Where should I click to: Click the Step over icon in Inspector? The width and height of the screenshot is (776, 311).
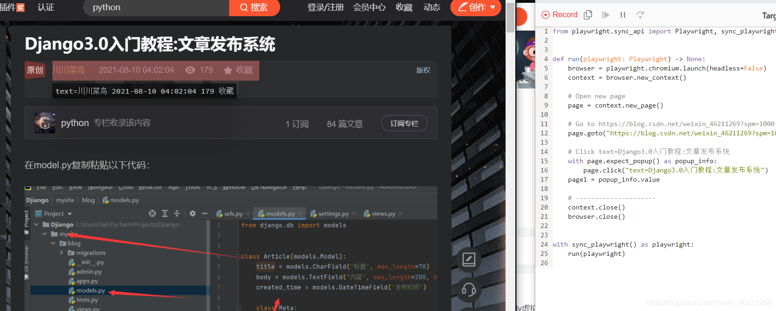tap(640, 15)
